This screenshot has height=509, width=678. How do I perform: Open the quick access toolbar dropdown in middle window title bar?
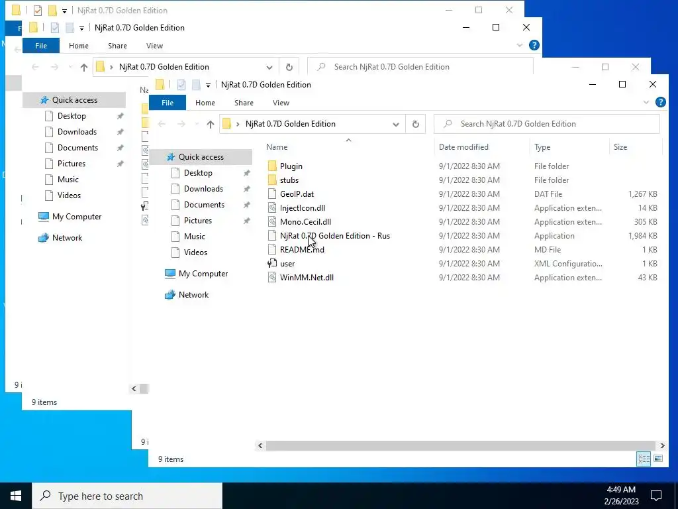click(x=81, y=28)
